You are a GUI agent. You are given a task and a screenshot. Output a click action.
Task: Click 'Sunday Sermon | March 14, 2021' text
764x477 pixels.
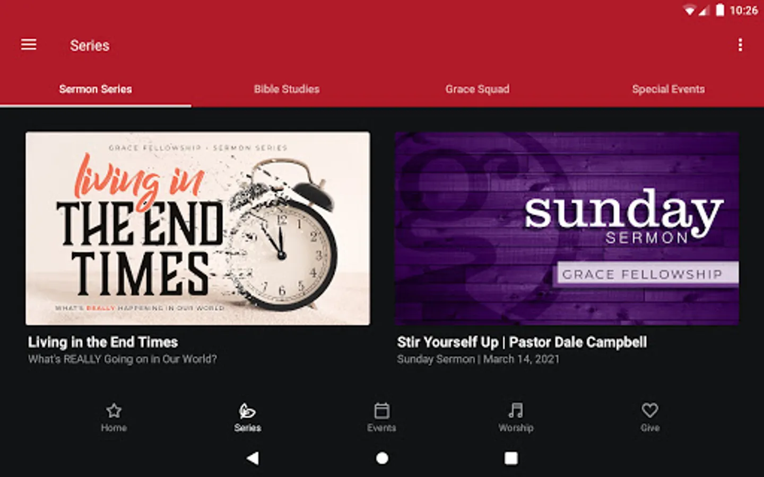click(x=479, y=359)
